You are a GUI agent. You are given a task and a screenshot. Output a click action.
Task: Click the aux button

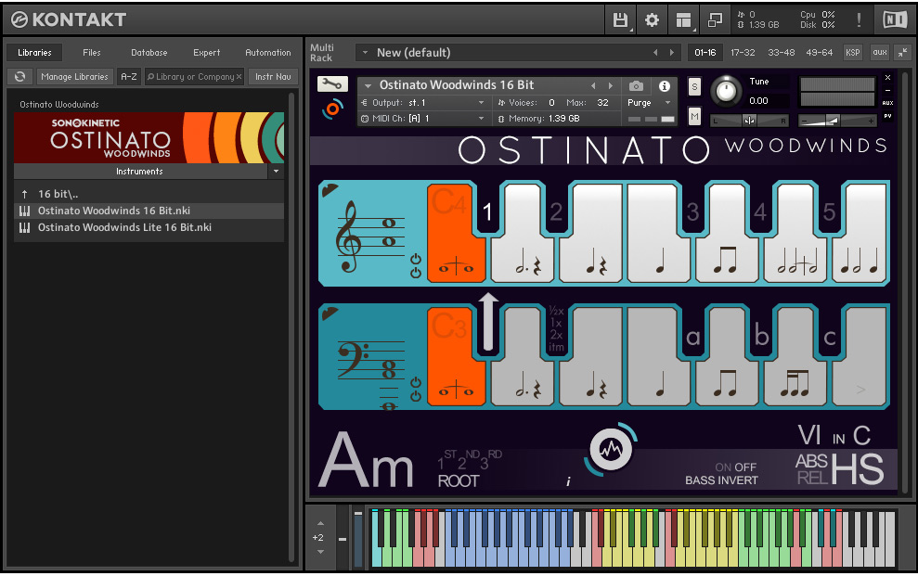[x=879, y=53]
